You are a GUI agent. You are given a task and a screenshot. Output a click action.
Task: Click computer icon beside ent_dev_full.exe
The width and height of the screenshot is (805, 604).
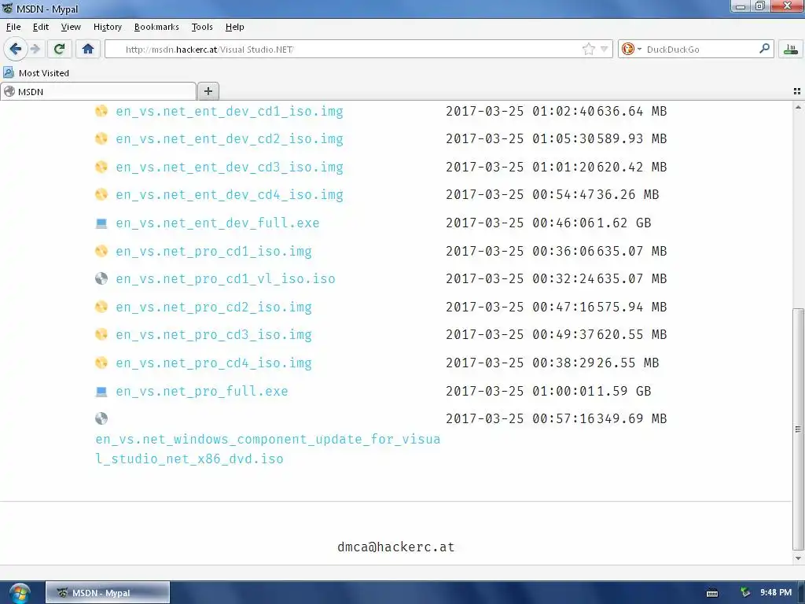click(x=101, y=223)
